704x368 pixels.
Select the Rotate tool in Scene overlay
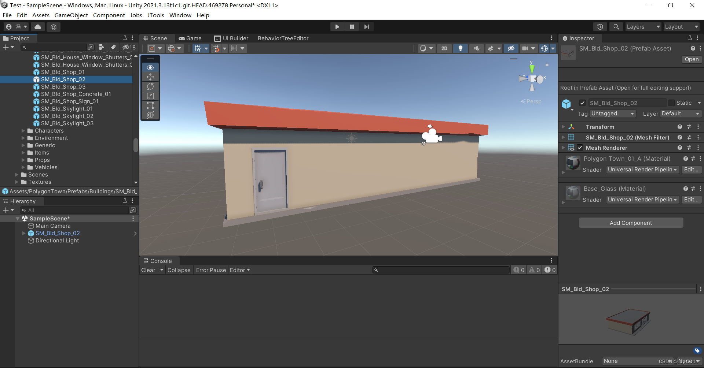tap(150, 86)
